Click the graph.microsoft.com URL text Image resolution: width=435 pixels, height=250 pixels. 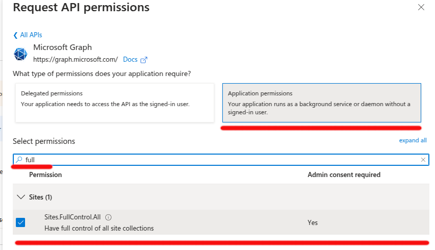(x=76, y=60)
